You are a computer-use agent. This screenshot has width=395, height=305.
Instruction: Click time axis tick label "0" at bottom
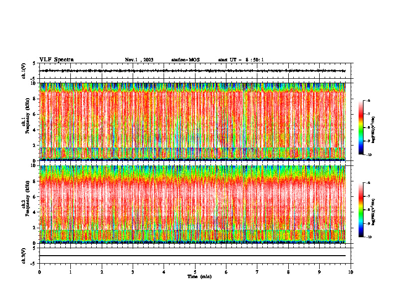point(39,272)
